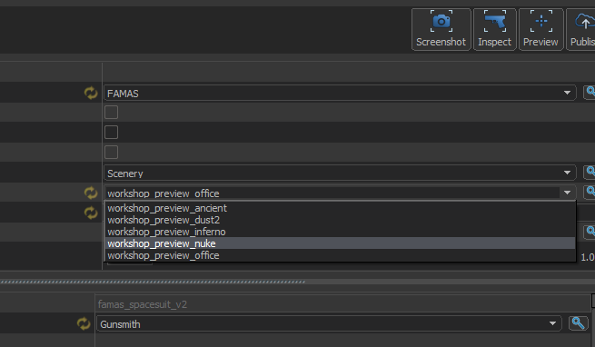This screenshot has width=595, height=347.
Task: Toggle the first checkbox under FAMAS
Action: 111,113
